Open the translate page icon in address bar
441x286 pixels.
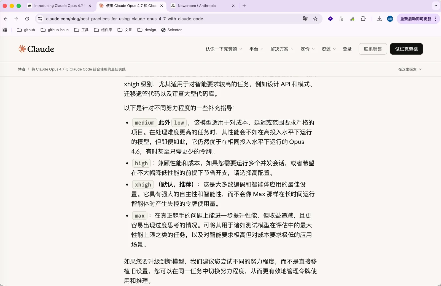305,19
